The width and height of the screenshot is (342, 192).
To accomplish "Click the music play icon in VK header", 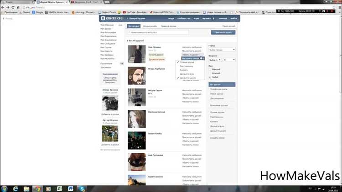I will click(214, 19).
